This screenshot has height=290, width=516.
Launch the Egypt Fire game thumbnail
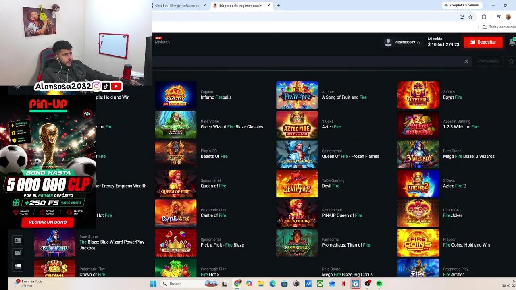(x=418, y=95)
